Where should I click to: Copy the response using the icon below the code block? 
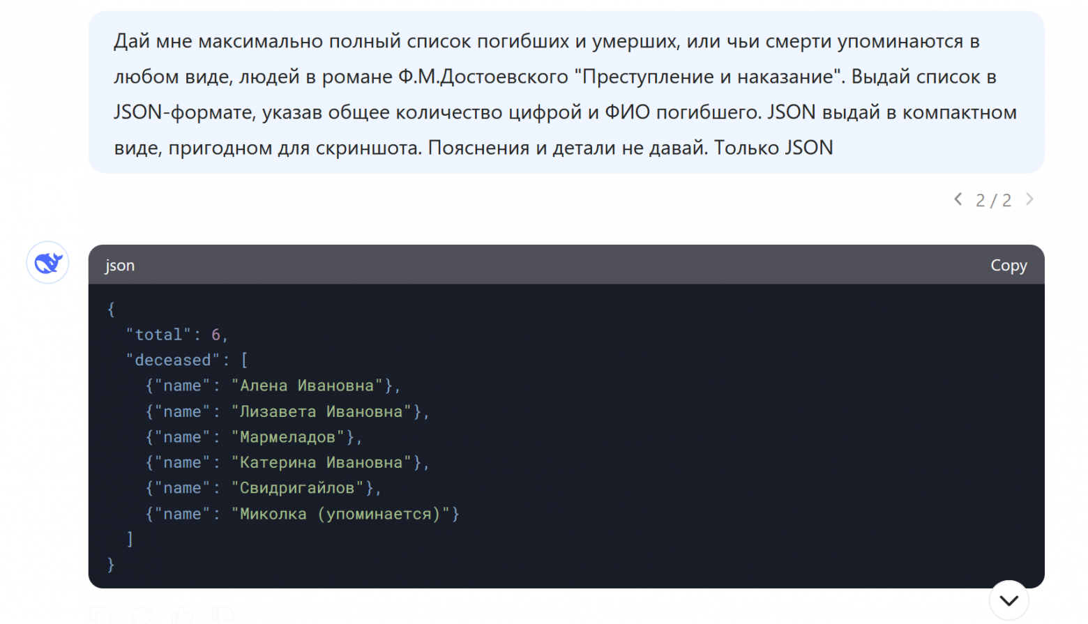[x=102, y=615]
